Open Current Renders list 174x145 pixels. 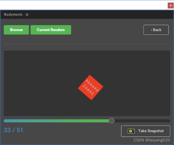pyautogui.click(x=51, y=30)
